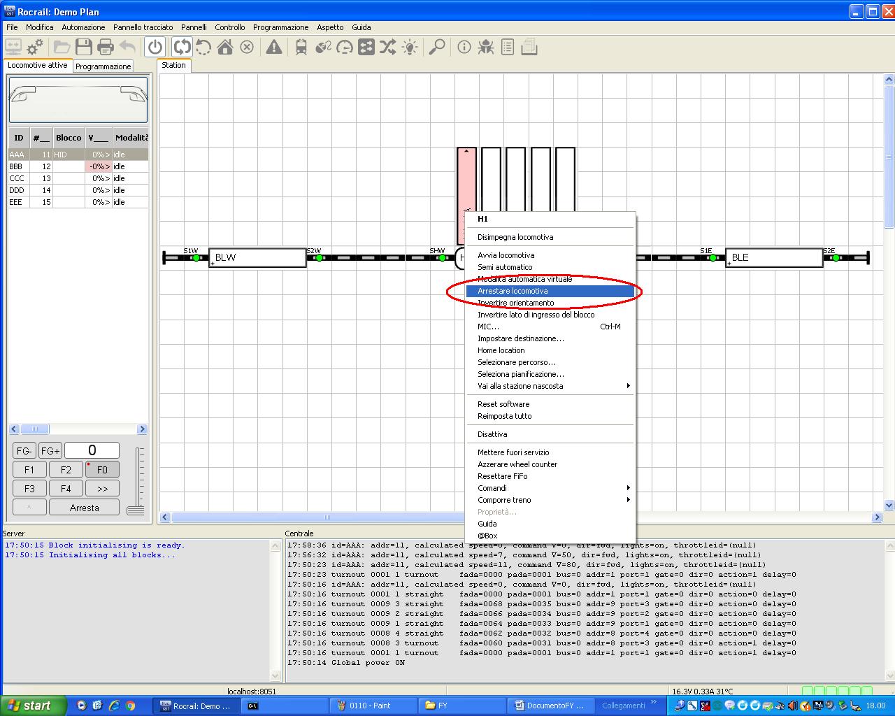Choose Arrestare locomotiva from context menu
This screenshot has height=716, width=895.
click(x=550, y=291)
